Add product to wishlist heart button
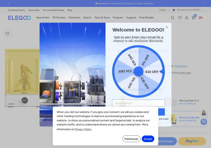The image size is (211, 148). click(7, 34)
